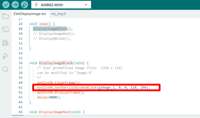Click the commented DisplayQRCode line
This screenshot has height=118, width=200.
[x=52, y=38]
